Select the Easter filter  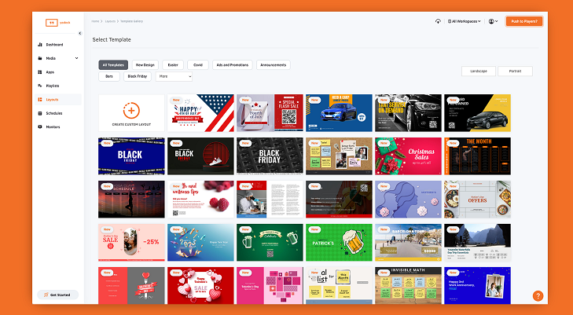pyautogui.click(x=173, y=65)
